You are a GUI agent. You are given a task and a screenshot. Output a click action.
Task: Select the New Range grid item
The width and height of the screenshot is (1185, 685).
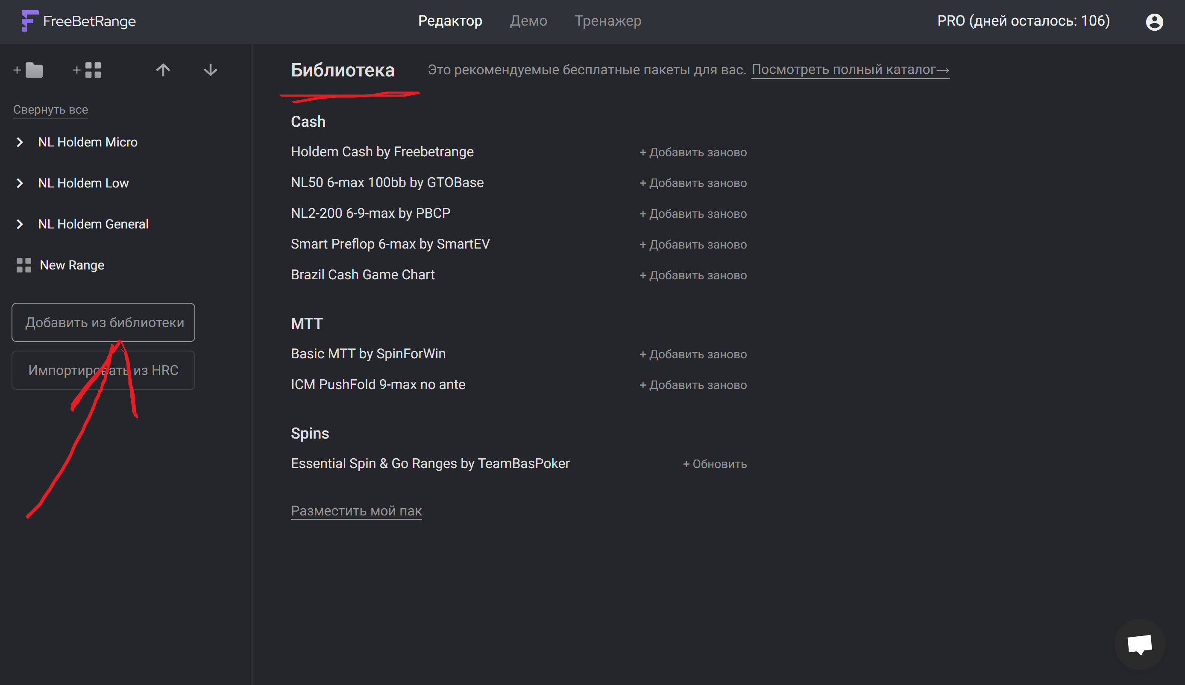point(71,265)
